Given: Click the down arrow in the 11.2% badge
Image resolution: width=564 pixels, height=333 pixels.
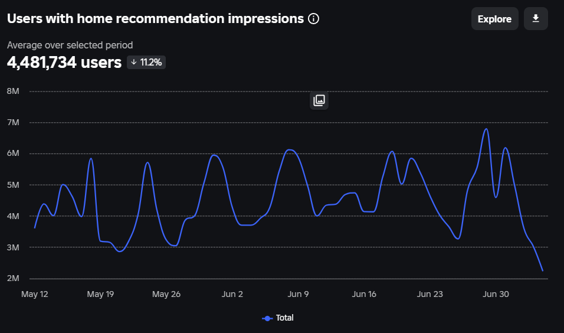Looking at the screenshot, I should (134, 62).
